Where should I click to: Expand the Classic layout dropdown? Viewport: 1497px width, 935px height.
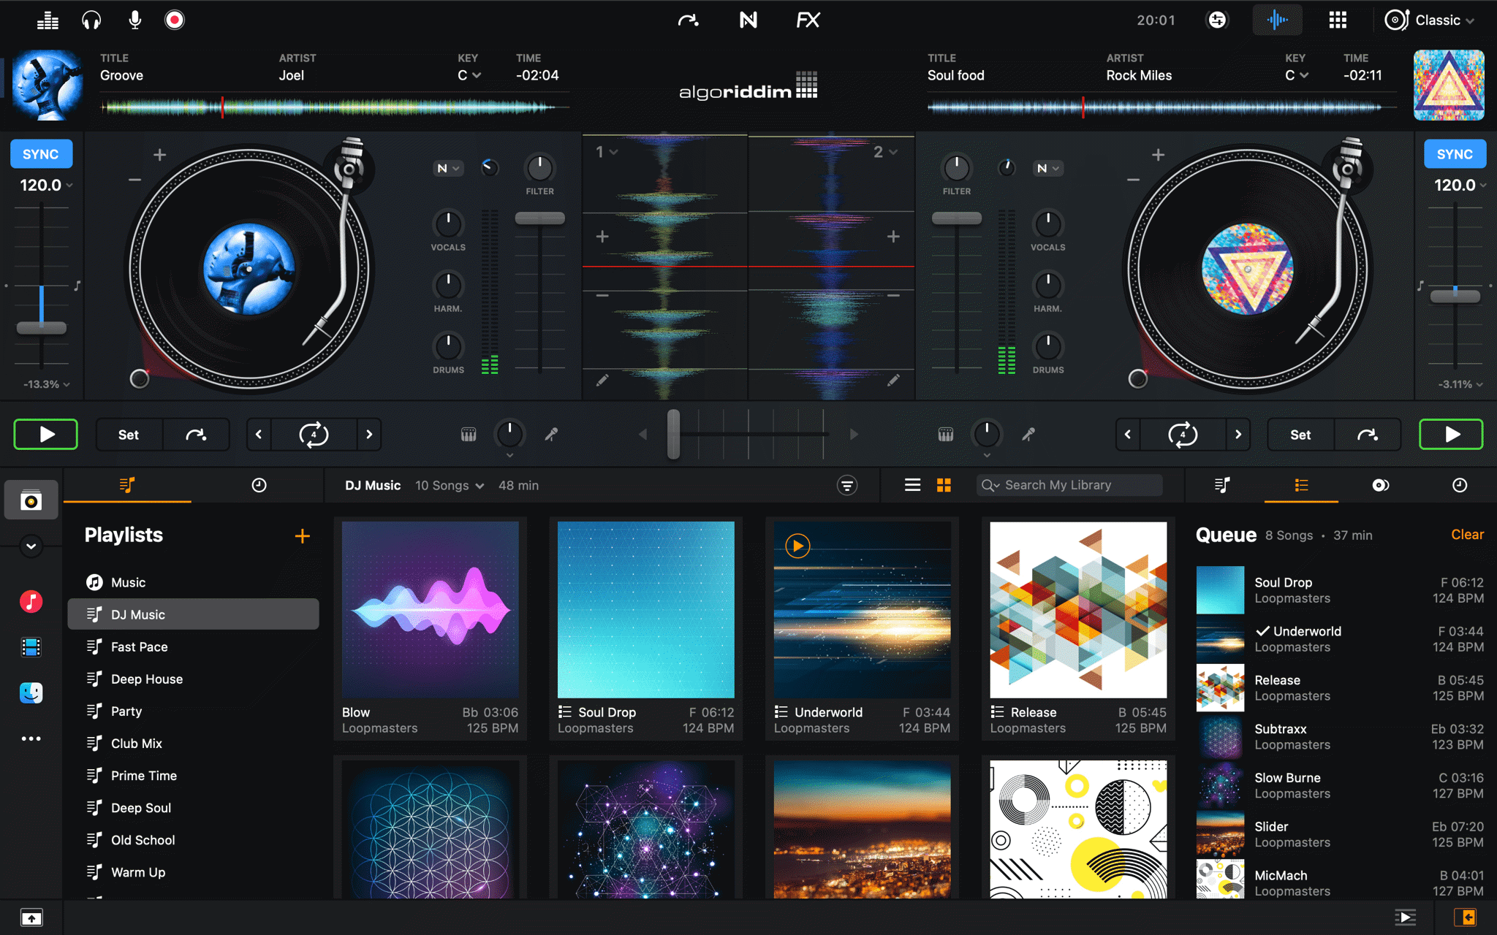pos(1438,20)
